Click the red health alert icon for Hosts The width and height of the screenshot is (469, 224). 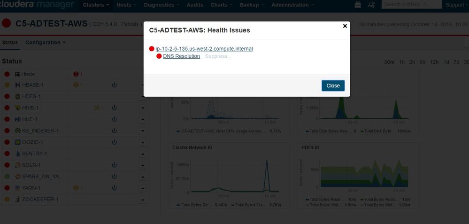pyautogui.click(x=76, y=74)
